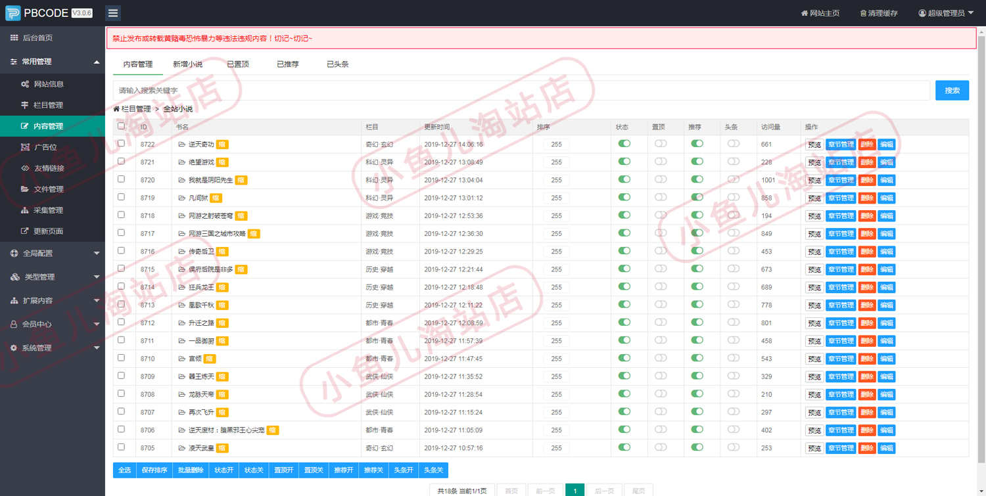Select the 内容管理 tab above the search box
Screen dimensions: 986x496
pos(138,64)
